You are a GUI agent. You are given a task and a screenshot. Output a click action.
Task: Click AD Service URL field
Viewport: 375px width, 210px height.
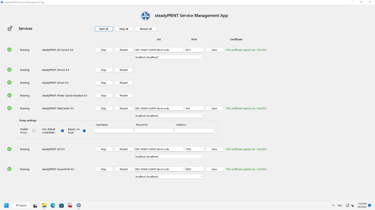point(159,50)
